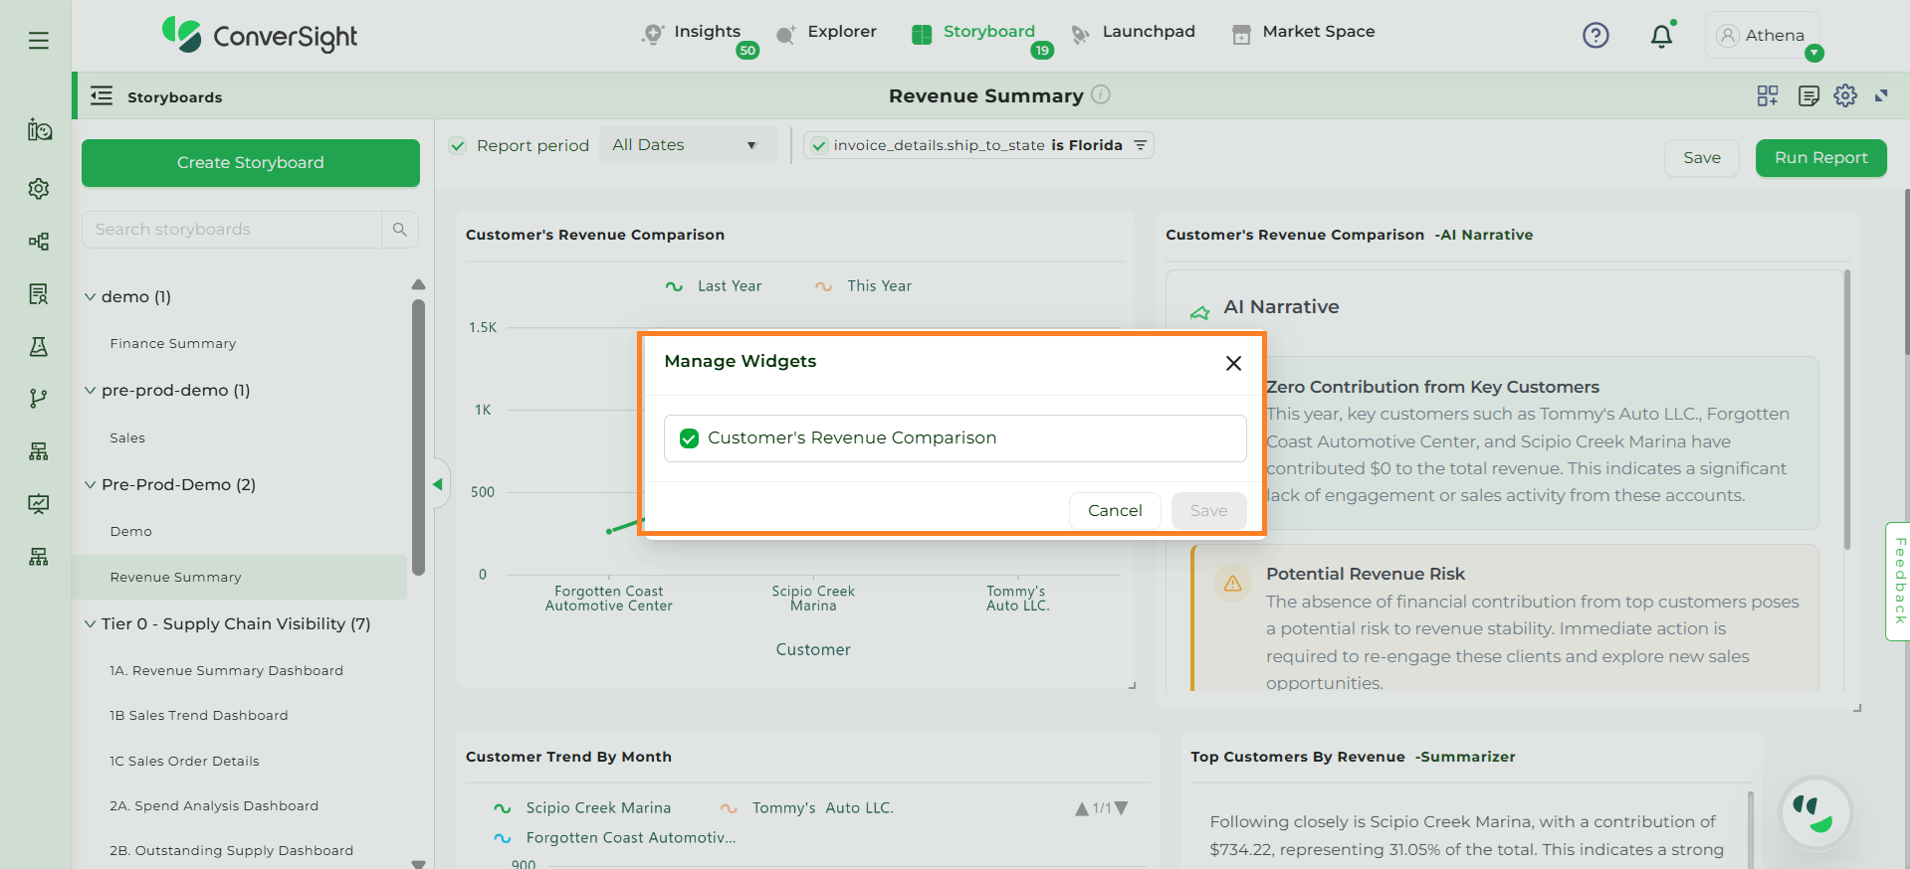The width and height of the screenshot is (1910, 869).
Task: Click the Run Report button
Action: [x=1820, y=158]
